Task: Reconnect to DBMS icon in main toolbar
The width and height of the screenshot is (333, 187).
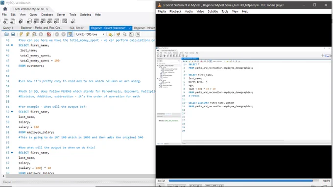Action: pyautogui.click(x=73, y=21)
